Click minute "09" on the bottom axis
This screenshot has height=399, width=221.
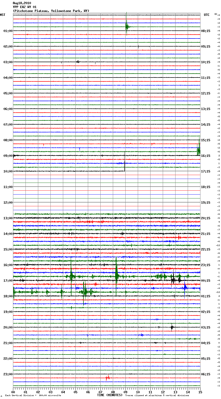tap(125, 392)
